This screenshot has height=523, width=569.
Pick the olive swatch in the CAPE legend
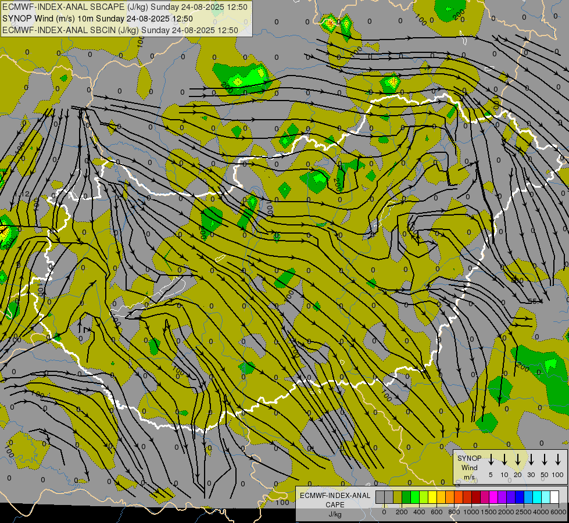pyautogui.click(x=398, y=497)
